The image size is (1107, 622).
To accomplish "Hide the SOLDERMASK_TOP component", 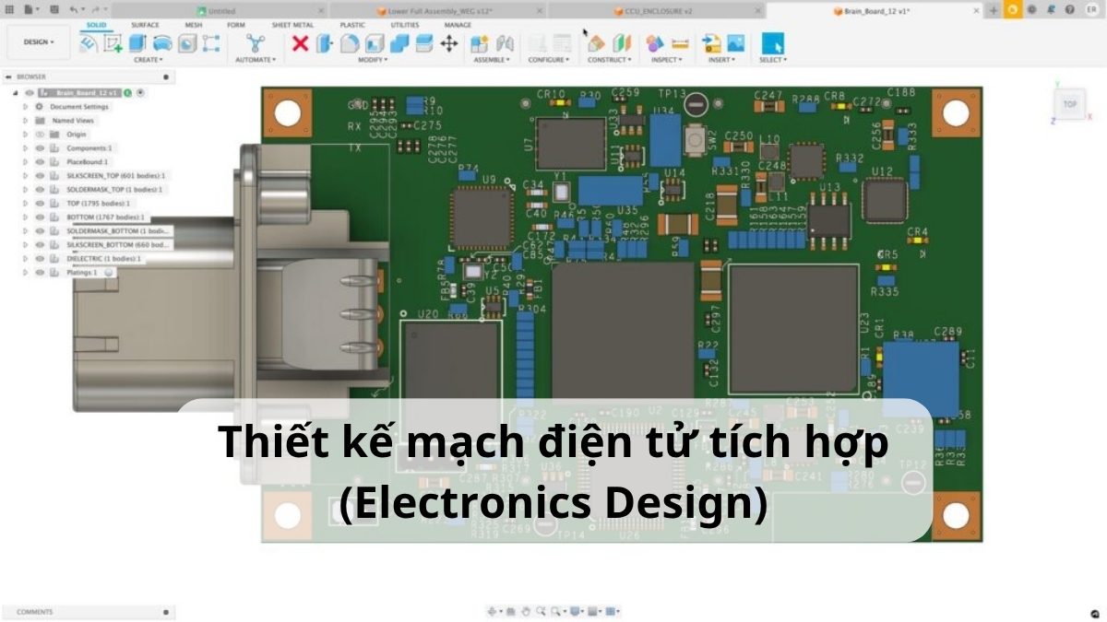I will [x=40, y=190].
